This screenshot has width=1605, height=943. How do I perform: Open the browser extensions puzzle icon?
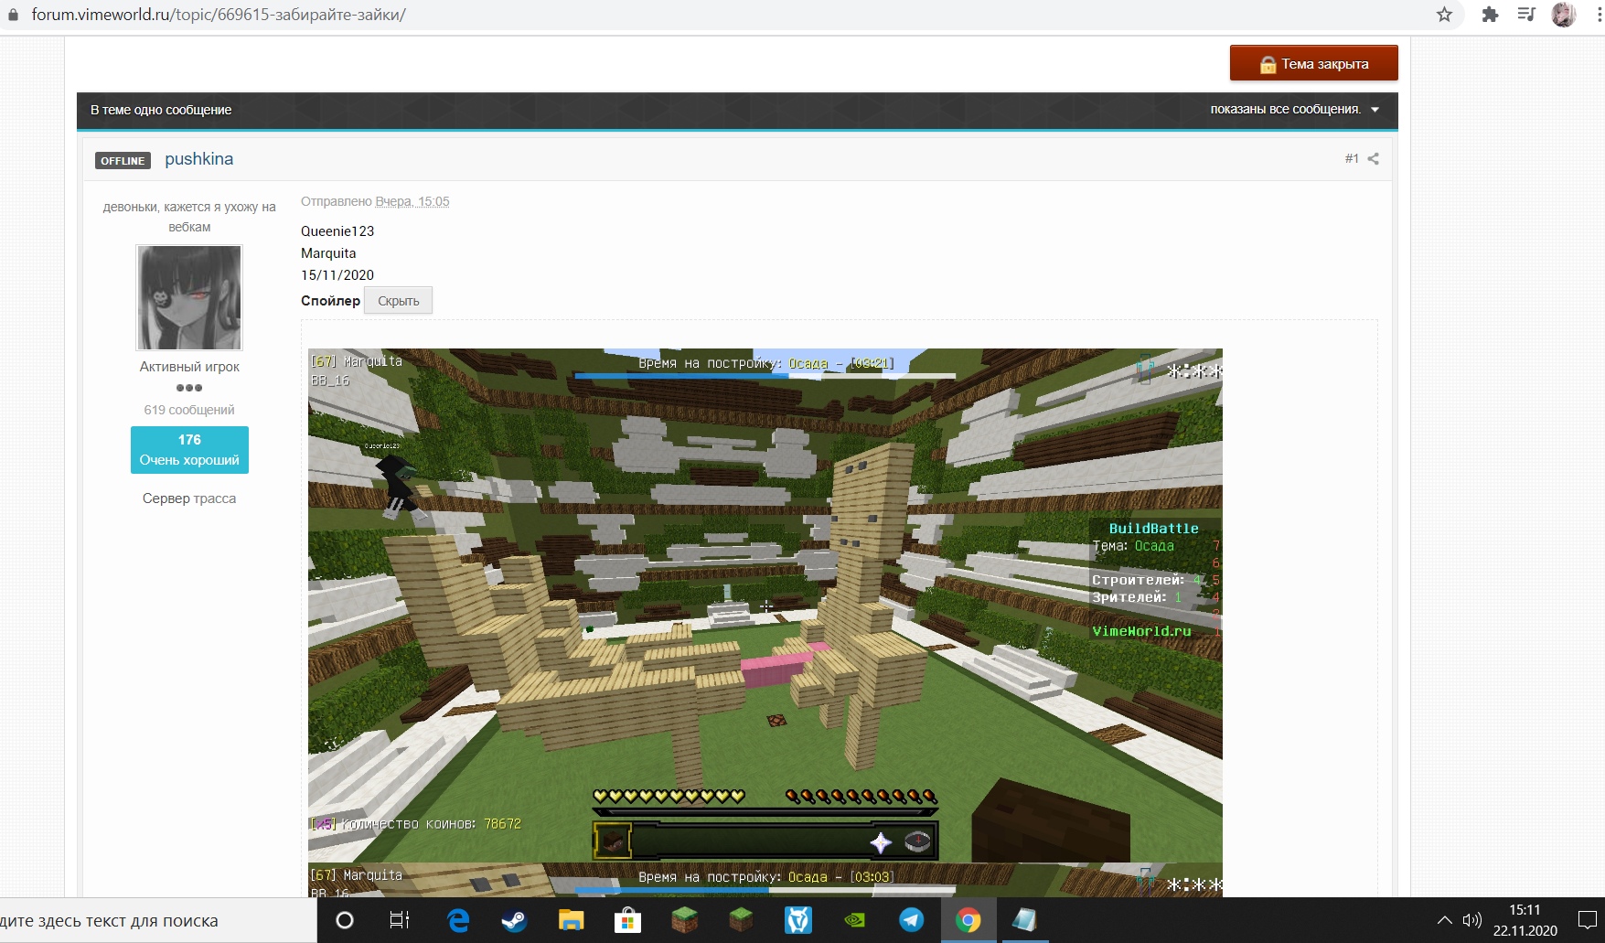(x=1490, y=15)
